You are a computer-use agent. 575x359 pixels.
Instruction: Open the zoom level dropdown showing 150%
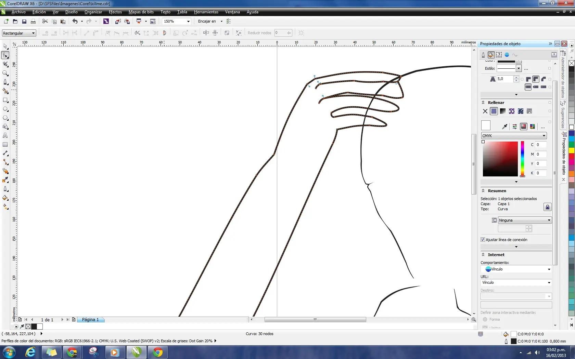click(188, 21)
